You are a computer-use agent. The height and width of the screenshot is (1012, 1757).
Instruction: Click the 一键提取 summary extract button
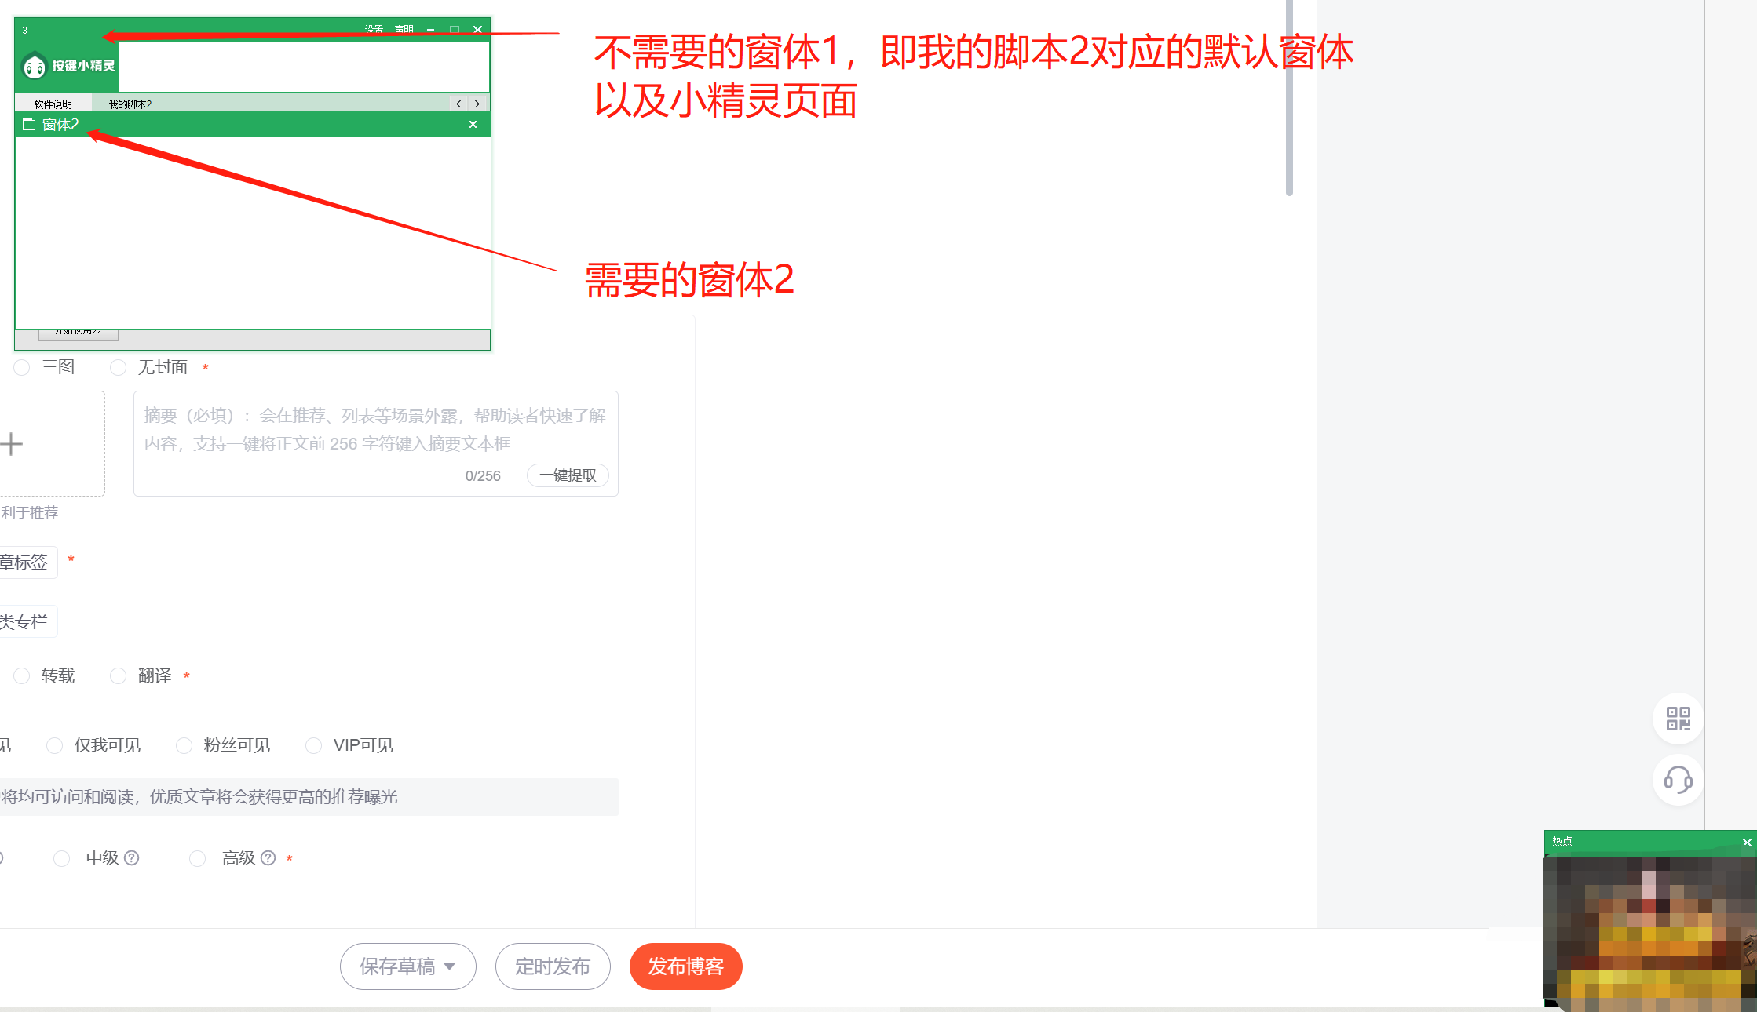[568, 475]
